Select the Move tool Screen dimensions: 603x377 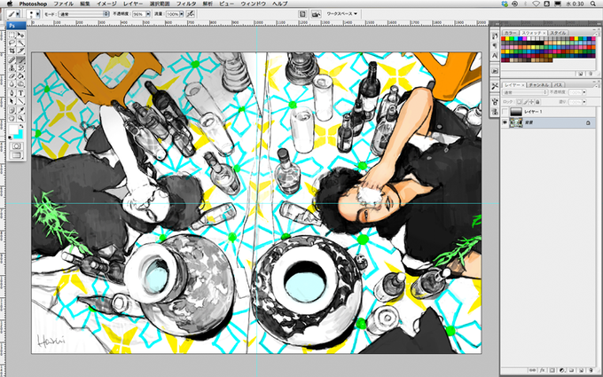tap(20, 35)
